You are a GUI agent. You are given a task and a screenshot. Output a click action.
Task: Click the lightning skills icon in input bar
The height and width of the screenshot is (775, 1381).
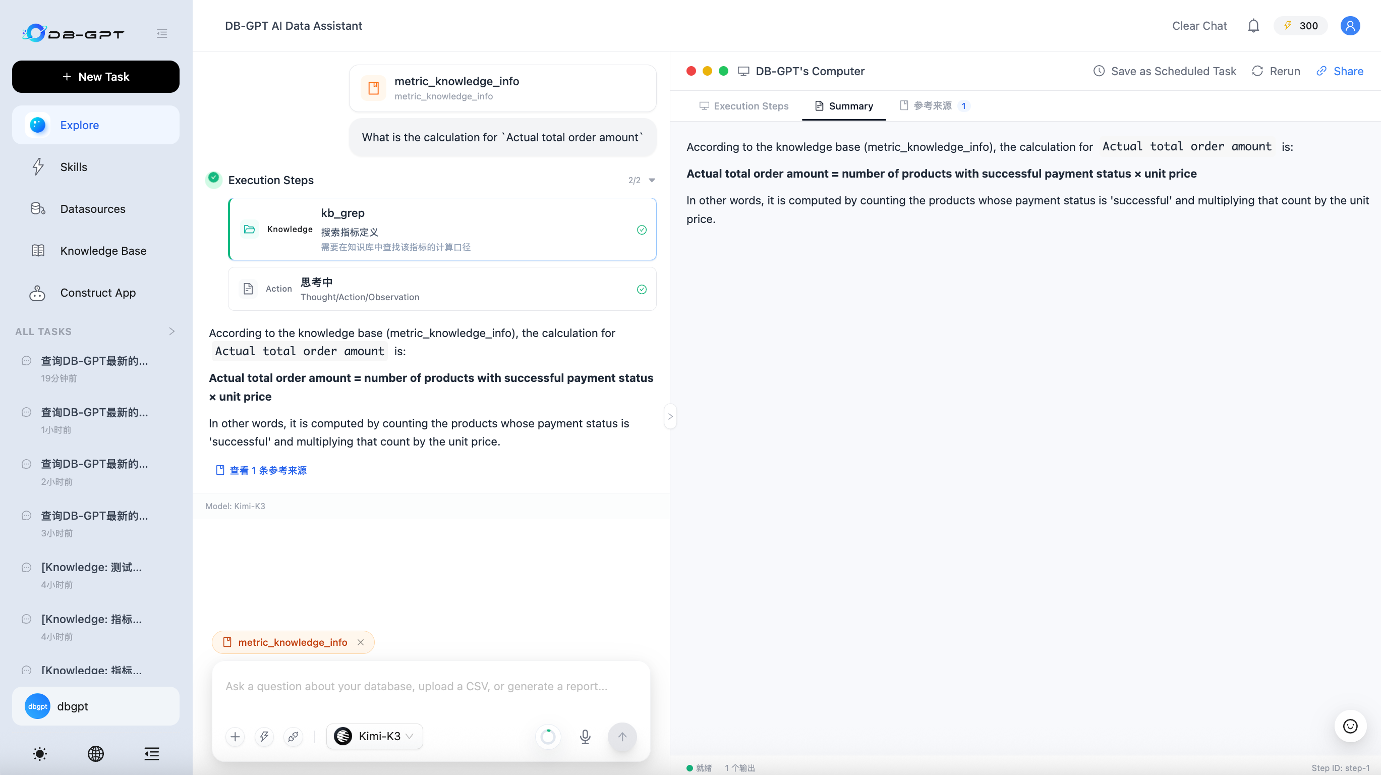[x=264, y=736]
